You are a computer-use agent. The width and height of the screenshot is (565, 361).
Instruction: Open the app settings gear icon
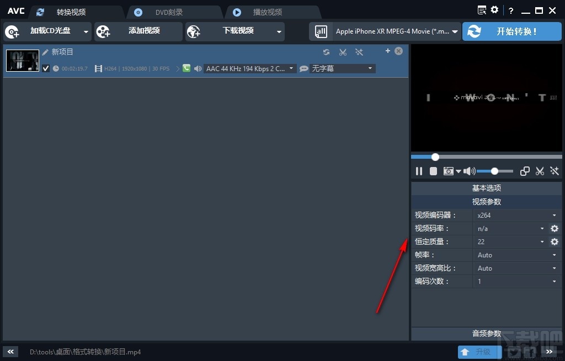click(494, 9)
